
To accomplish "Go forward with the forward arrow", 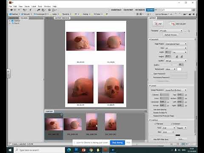I will point(15,10).
